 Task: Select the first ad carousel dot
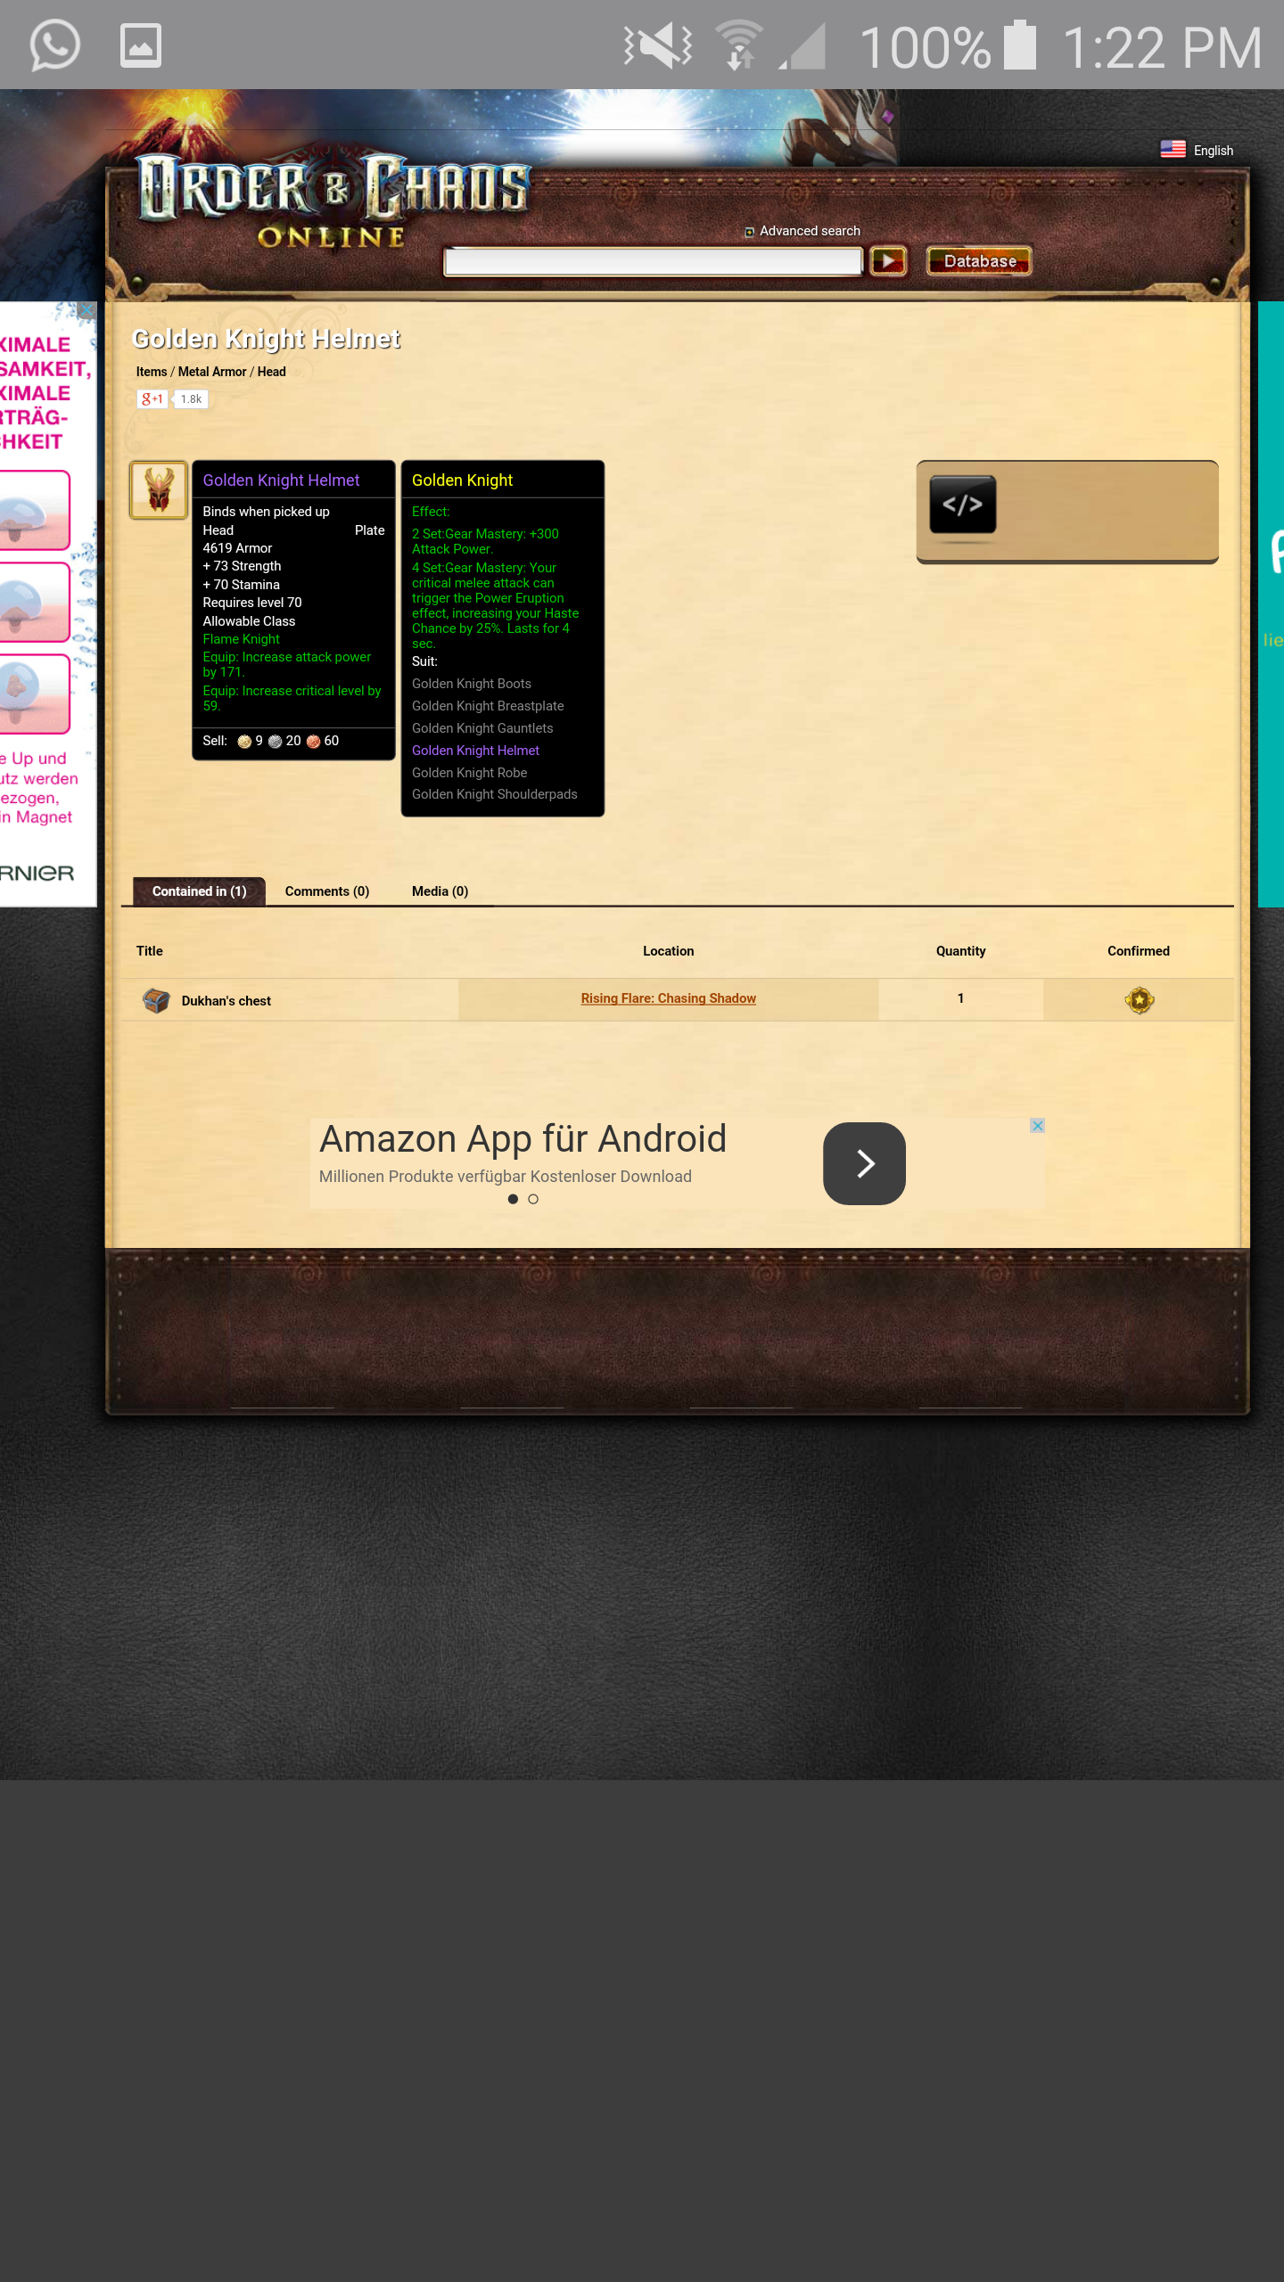(x=513, y=1199)
